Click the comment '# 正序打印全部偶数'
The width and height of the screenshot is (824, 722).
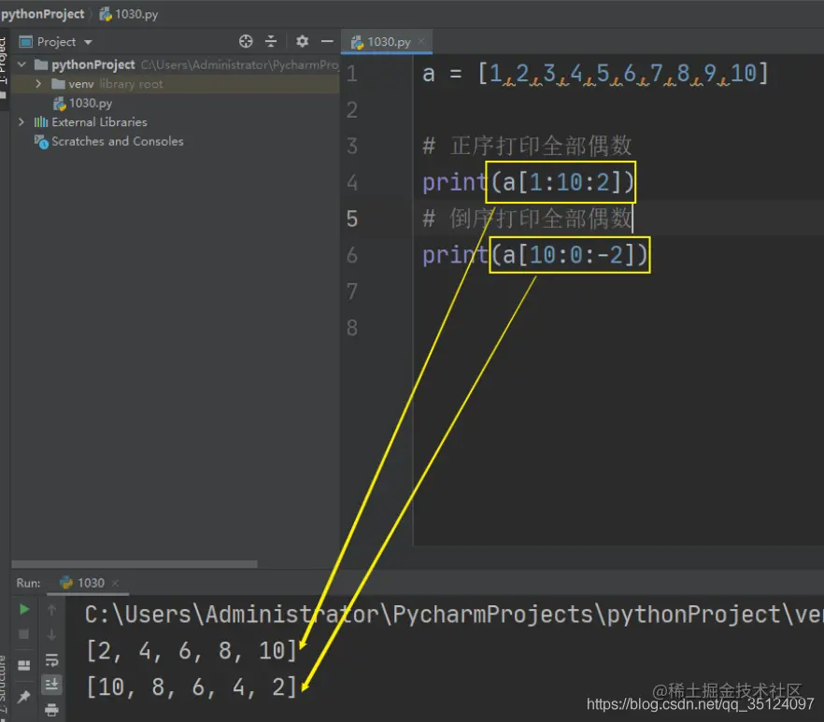527,146
